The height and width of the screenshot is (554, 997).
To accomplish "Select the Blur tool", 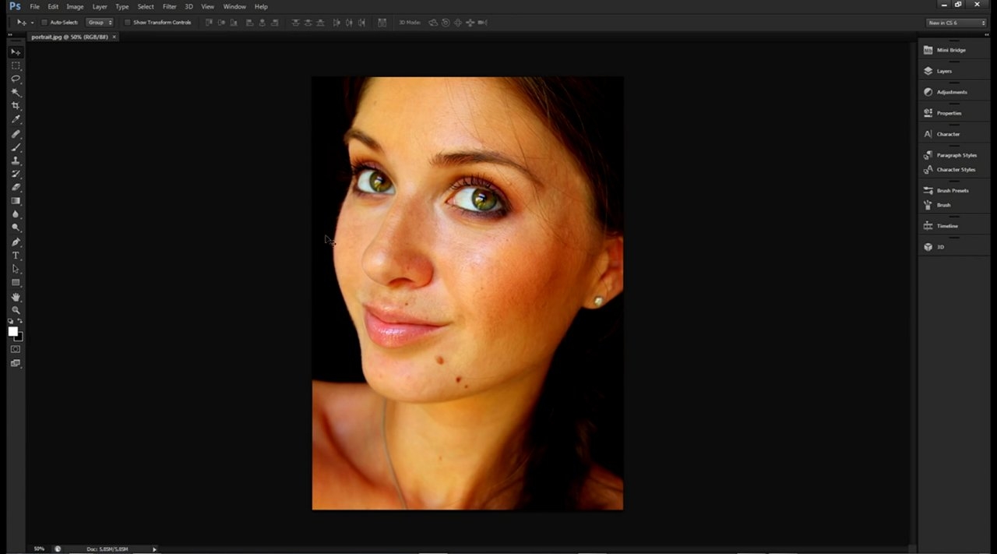I will [x=16, y=214].
